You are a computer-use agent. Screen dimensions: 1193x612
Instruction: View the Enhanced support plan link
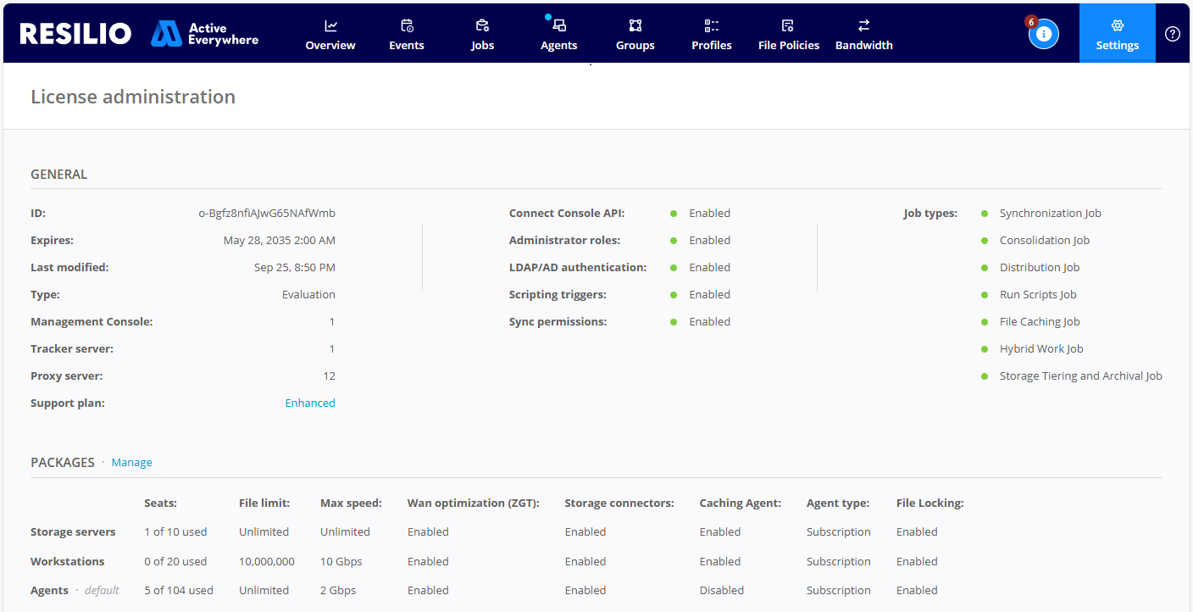(x=310, y=403)
